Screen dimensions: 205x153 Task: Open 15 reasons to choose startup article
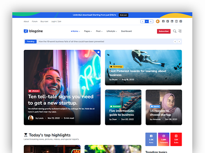click(x=160, y=113)
